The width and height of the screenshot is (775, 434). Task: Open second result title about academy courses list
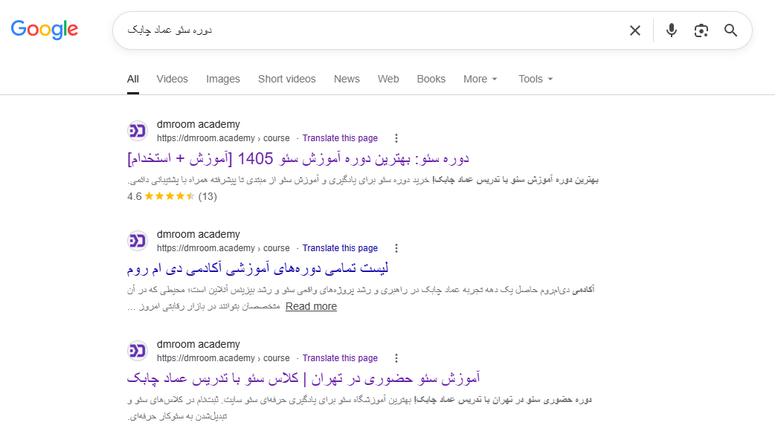[257, 268]
